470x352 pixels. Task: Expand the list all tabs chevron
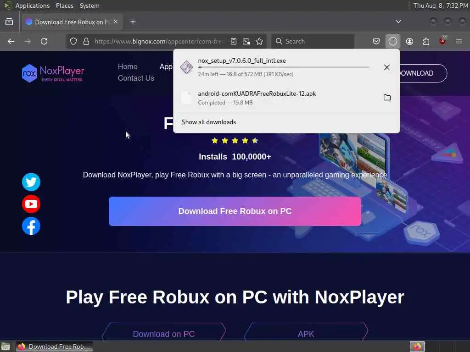tap(398, 22)
